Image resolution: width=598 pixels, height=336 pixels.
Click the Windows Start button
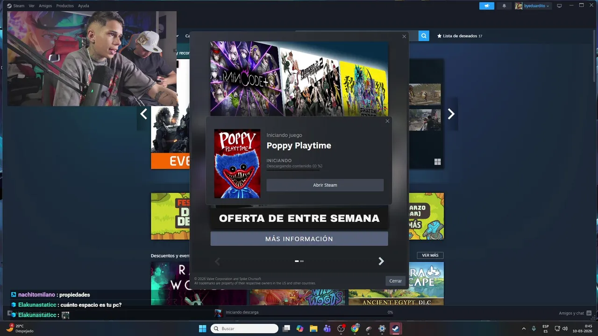coord(202,329)
